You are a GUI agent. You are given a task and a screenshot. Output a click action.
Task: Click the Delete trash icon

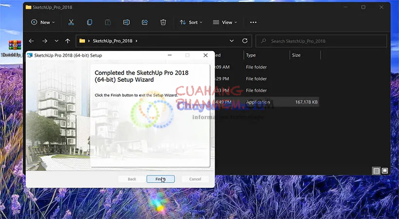tap(163, 22)
